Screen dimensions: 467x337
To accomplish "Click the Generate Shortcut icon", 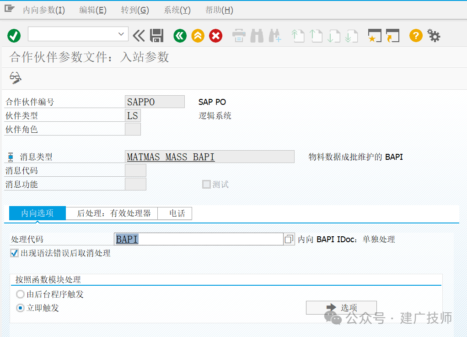I will (392, 36).
